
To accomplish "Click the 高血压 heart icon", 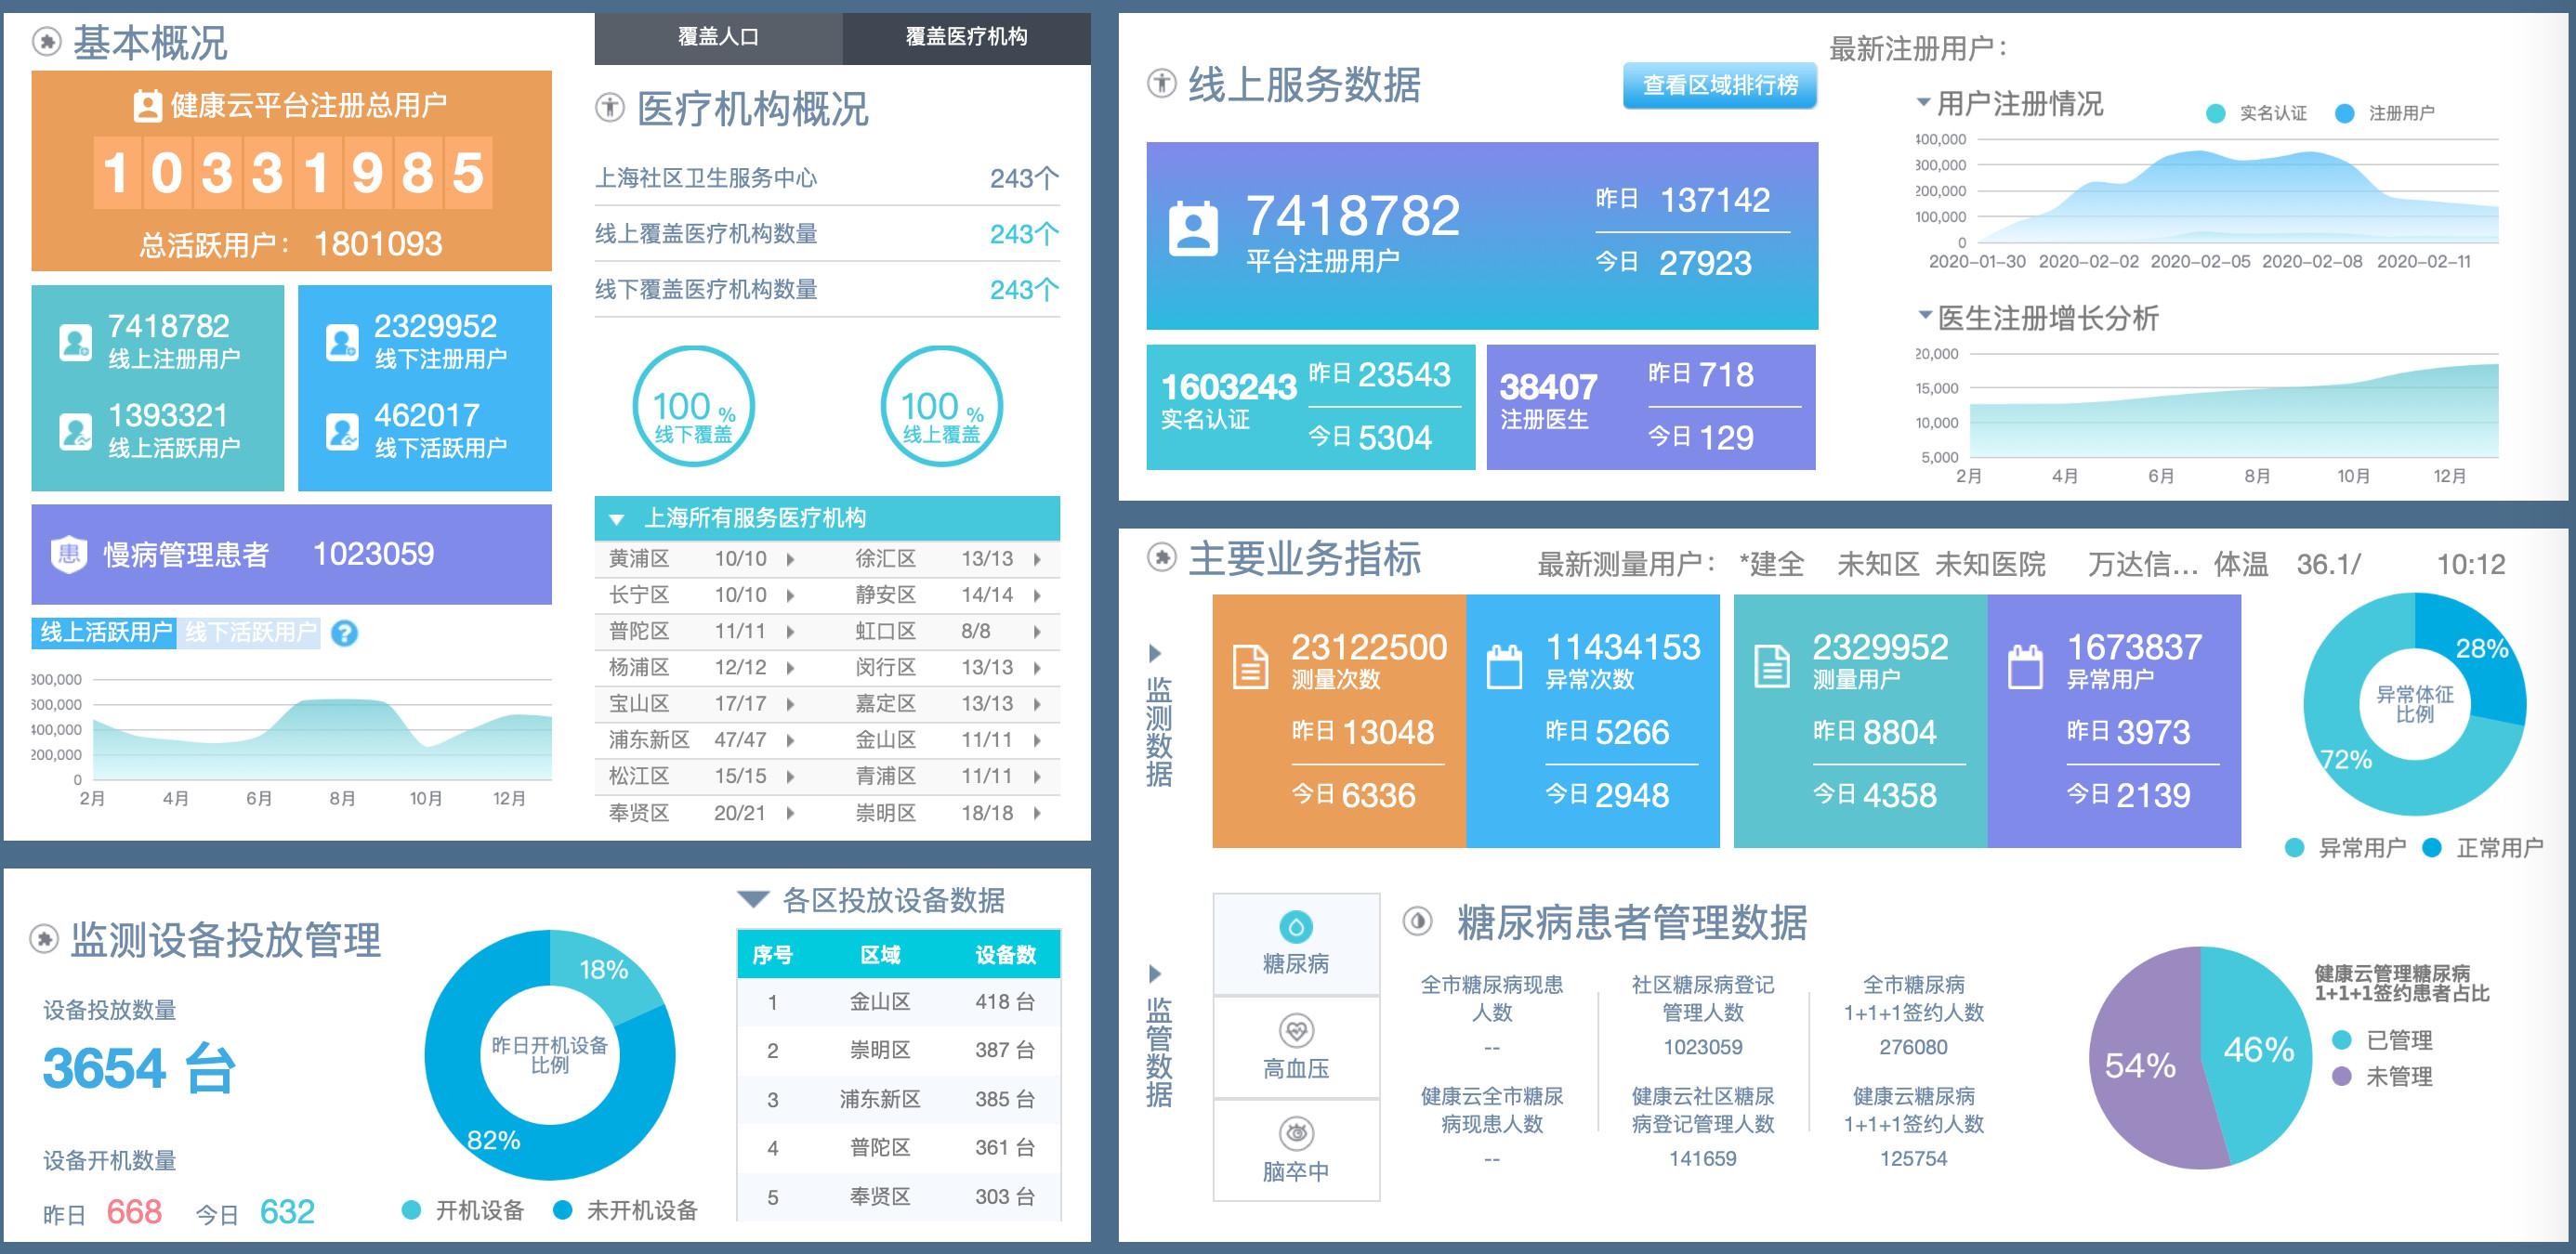I will 1296,1030.
